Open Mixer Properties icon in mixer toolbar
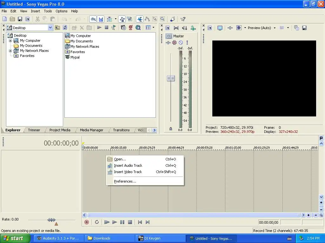Viewport: 325px width, 243px height. pos(168,28)
